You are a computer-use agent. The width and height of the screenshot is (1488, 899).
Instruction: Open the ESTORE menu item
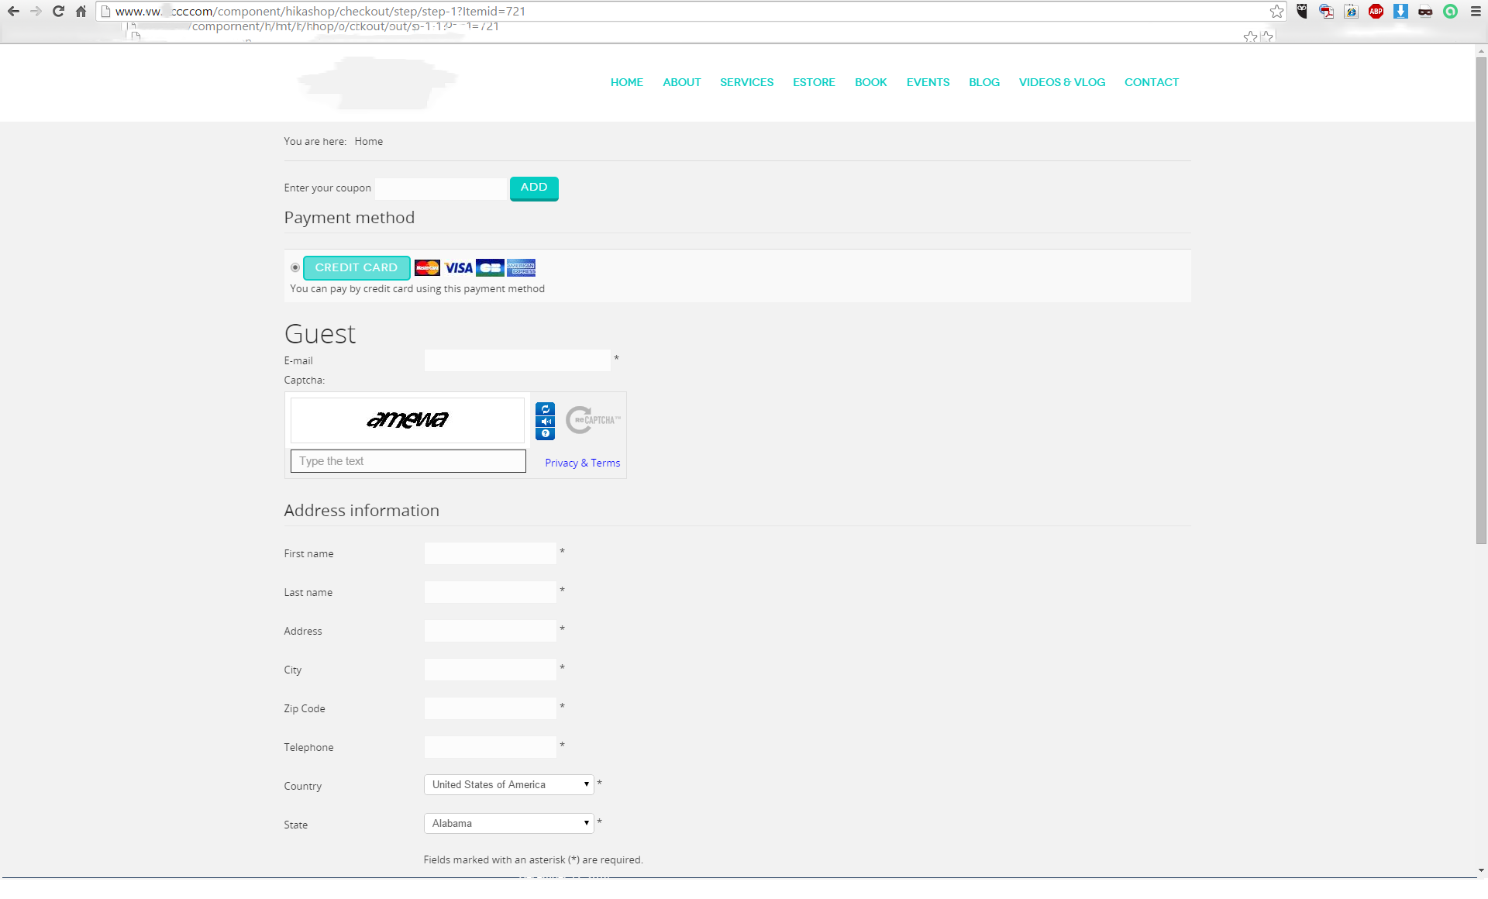coord(814,82)
